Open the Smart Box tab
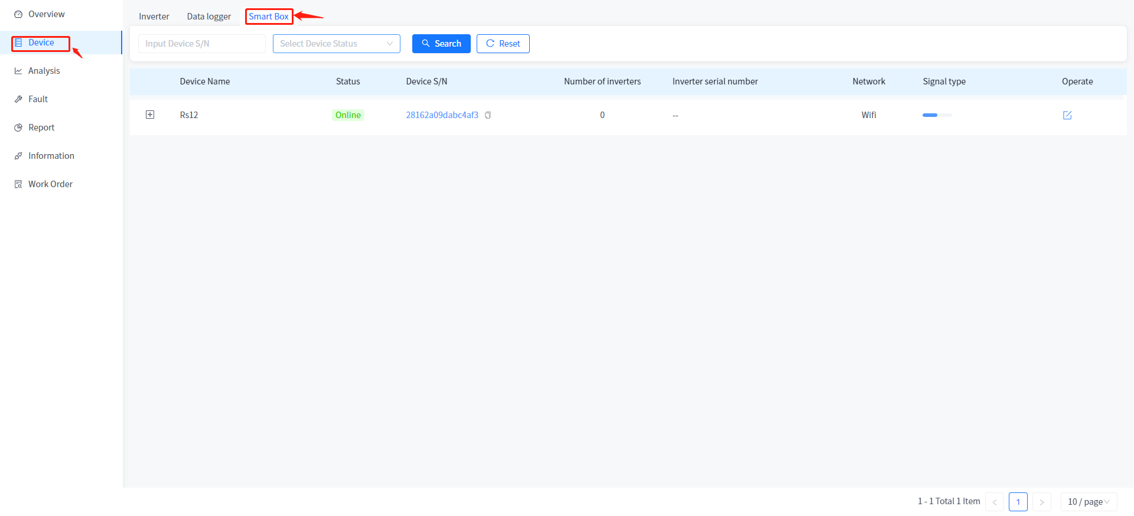 (269, 17)
